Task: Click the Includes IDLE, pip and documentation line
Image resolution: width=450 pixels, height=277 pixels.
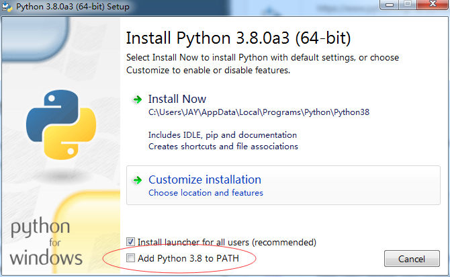Action: tap(222, 135)
